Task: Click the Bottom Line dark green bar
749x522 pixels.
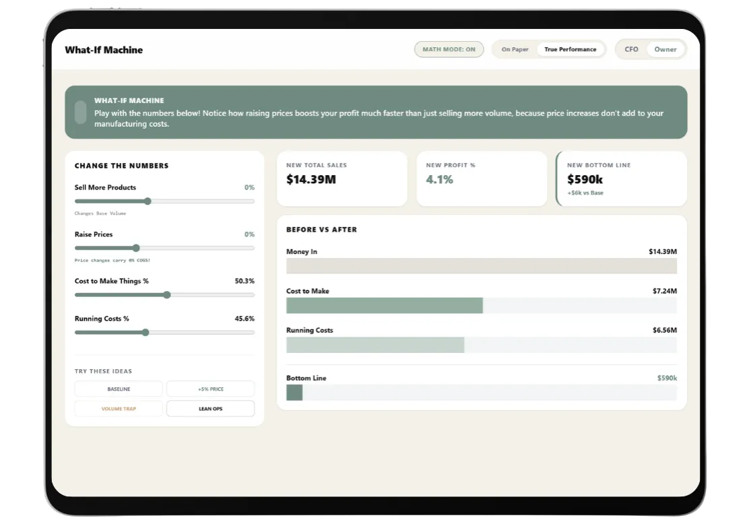Action: [x=294, y=393]
